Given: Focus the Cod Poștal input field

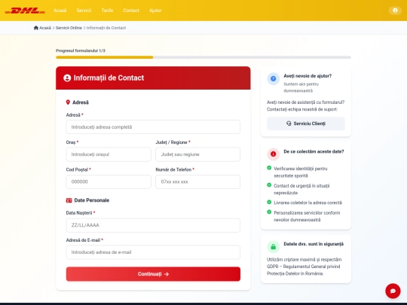Looking at the screenshot, I should coord(109,181).
